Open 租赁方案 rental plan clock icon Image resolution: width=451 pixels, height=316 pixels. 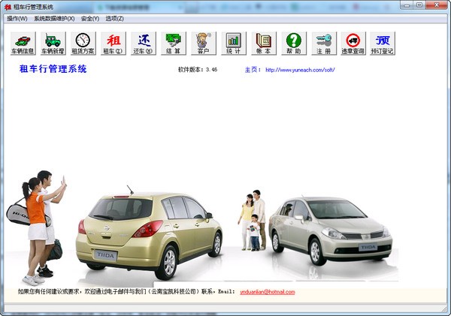[x=83, y=44]
